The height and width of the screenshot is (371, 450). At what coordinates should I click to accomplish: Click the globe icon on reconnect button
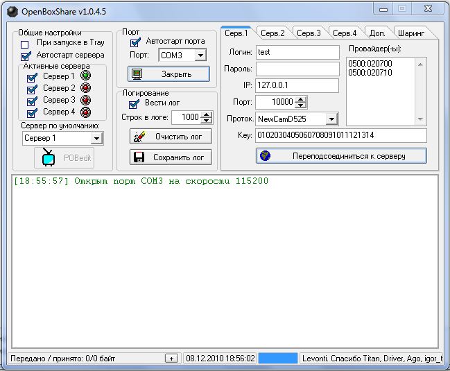(265, 156)
